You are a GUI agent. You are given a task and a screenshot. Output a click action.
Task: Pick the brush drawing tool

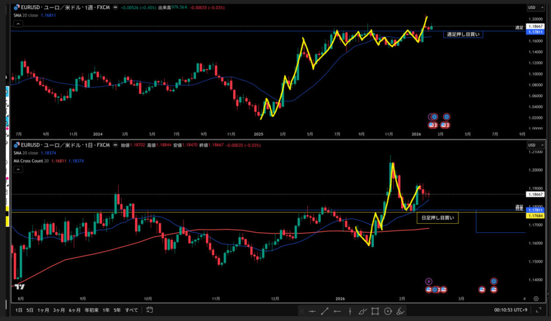[363, 311]
